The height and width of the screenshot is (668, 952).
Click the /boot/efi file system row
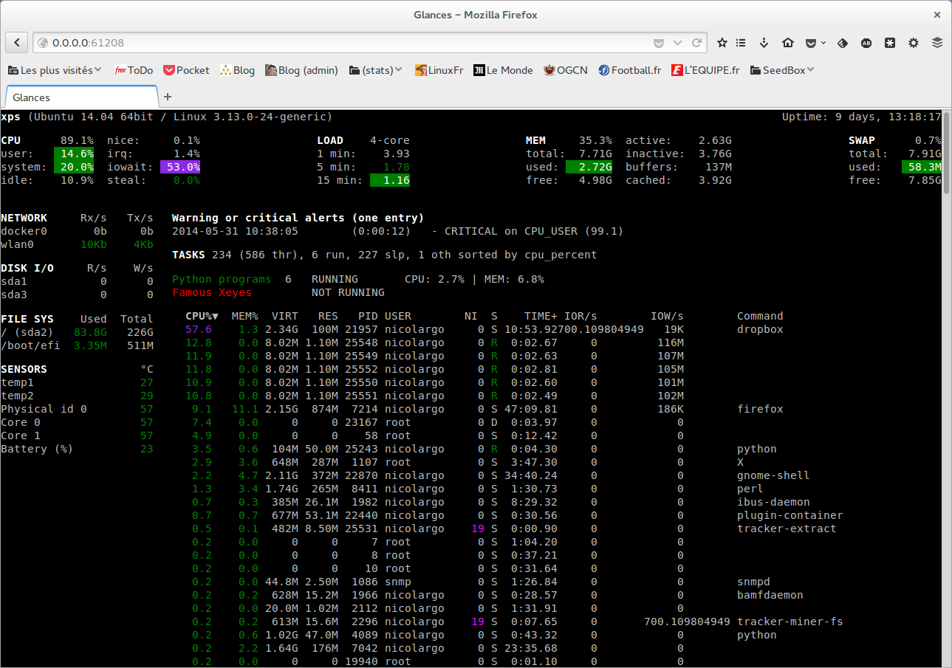77,345
